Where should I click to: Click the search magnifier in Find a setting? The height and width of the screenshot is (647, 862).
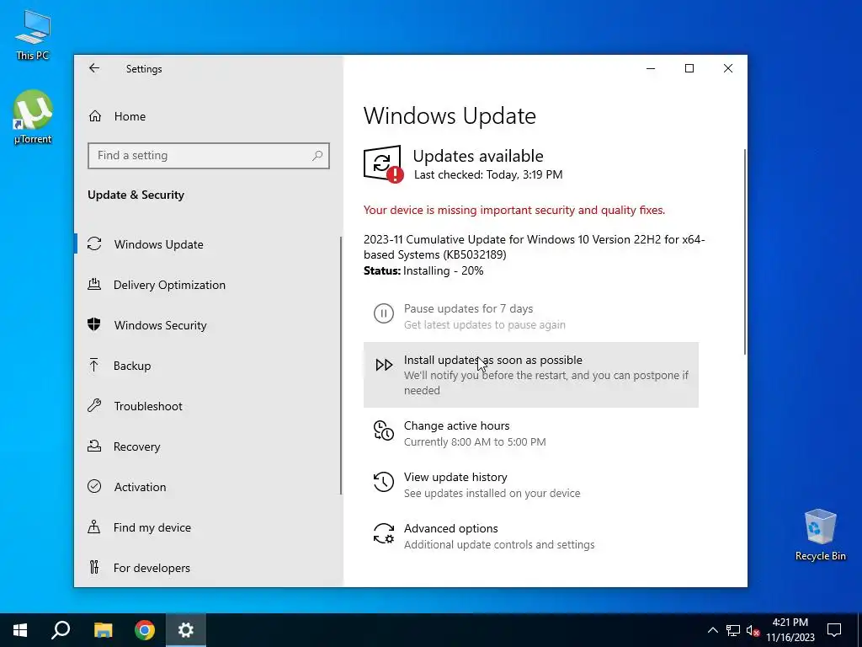(317, 156)
